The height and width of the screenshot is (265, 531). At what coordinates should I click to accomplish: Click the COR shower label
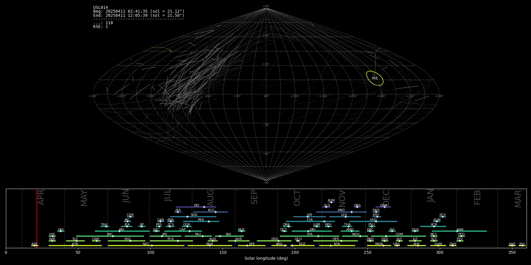(x=130, y=215)
